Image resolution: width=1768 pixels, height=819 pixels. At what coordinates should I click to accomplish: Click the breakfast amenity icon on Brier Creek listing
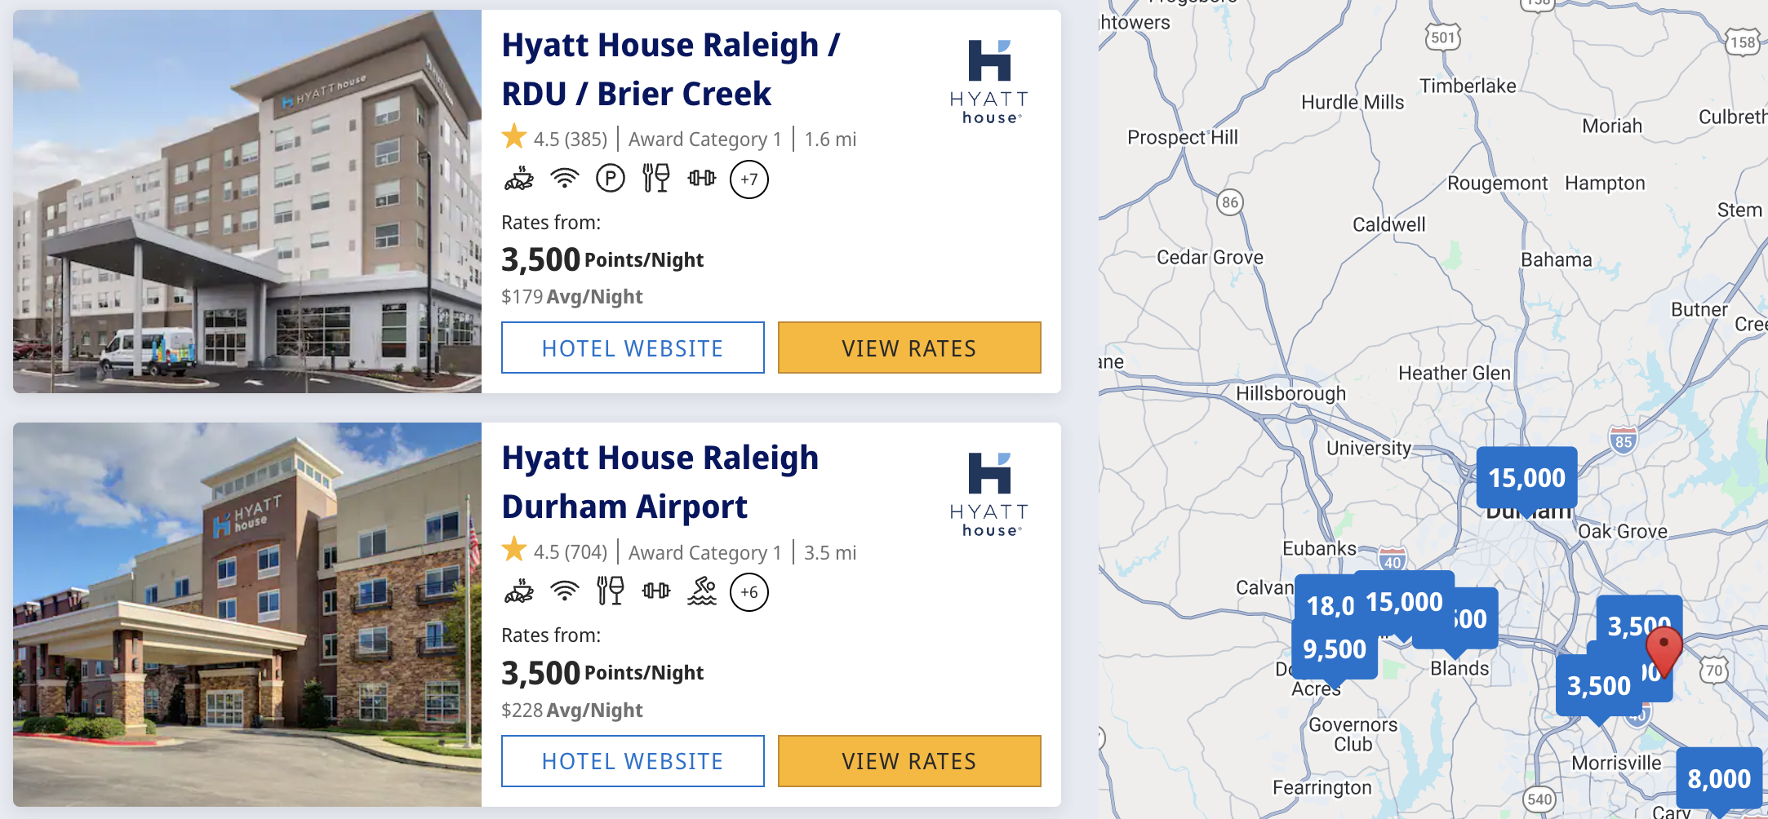click(x=519, y=179)
